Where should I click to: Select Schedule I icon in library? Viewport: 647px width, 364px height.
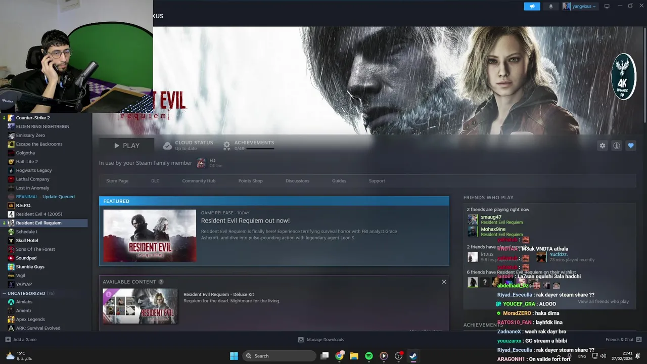coord(11,232)
